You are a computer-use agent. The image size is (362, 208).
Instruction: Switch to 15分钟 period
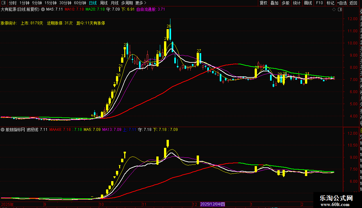[x=51, y=3]
